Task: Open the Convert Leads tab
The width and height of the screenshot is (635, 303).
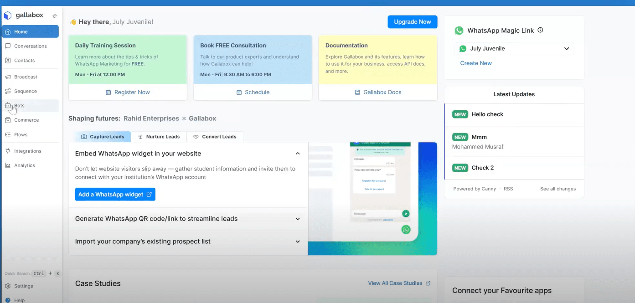Action: tap(215, 136)
